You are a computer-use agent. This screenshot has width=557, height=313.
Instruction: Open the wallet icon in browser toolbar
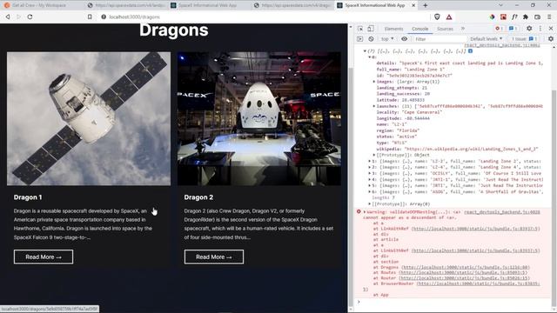(x=537, y=17)
